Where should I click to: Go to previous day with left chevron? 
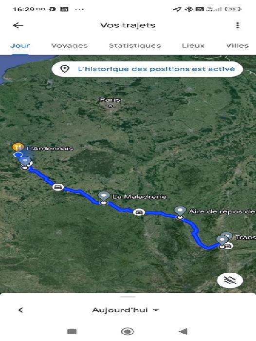click(x=20, y=310)
